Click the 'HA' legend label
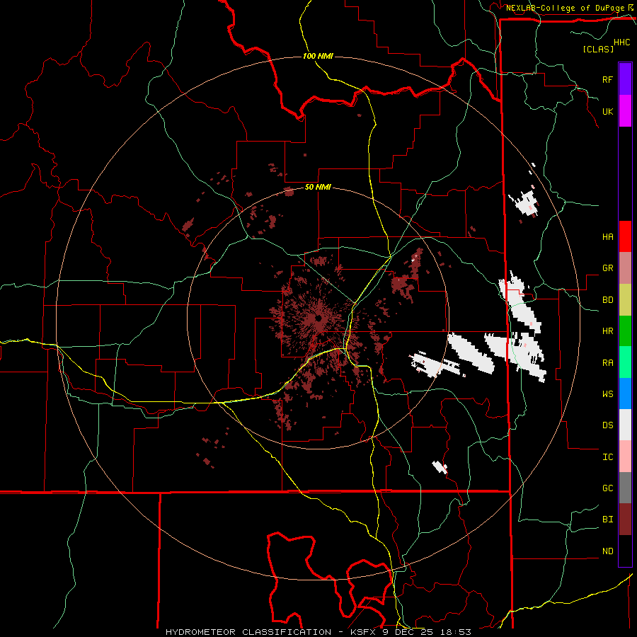637x637 pixels. (x=607, y=236)
